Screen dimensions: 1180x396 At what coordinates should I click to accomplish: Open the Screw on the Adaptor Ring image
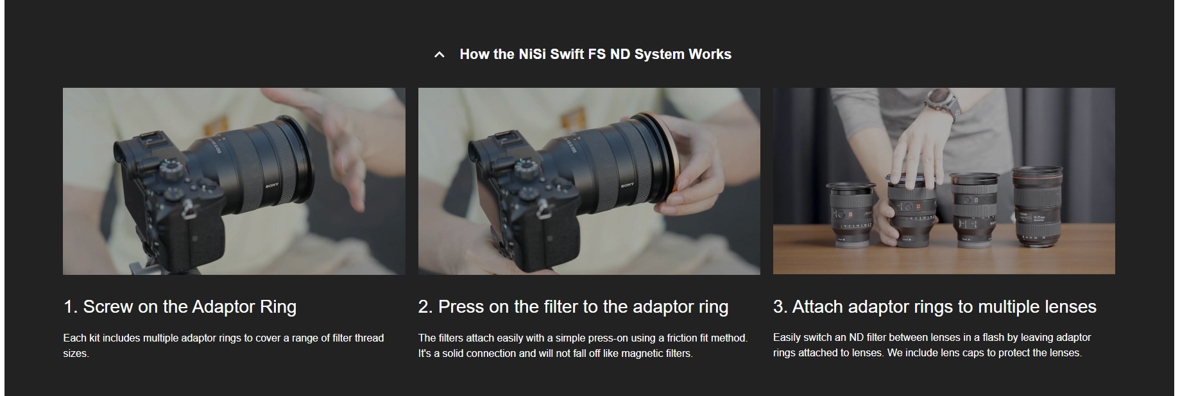point(234,181)
